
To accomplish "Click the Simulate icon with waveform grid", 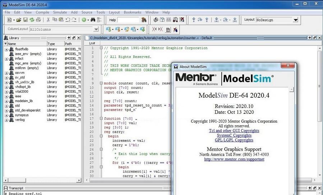I will [x=169, y=20].
